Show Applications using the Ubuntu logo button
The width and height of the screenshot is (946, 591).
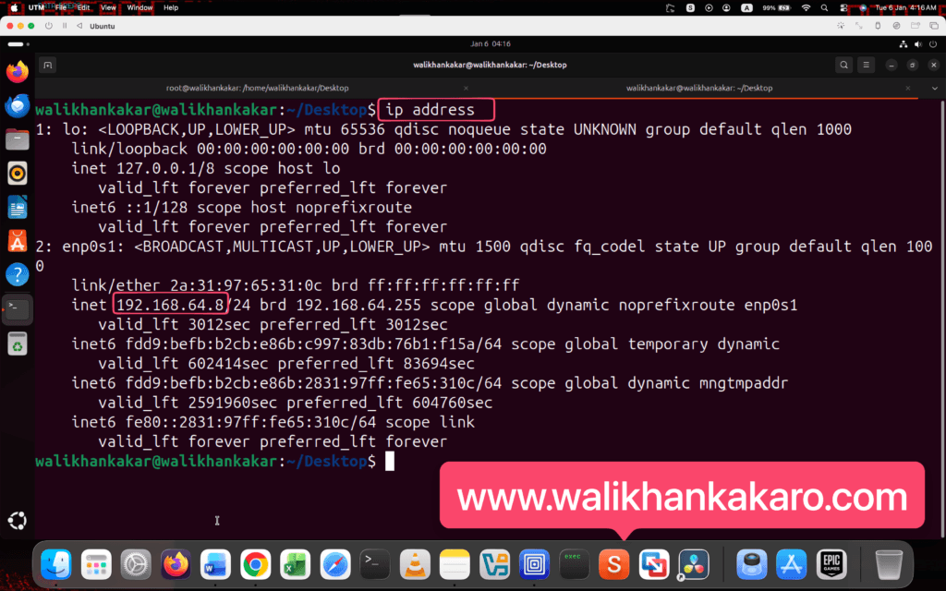click(17, 520)
